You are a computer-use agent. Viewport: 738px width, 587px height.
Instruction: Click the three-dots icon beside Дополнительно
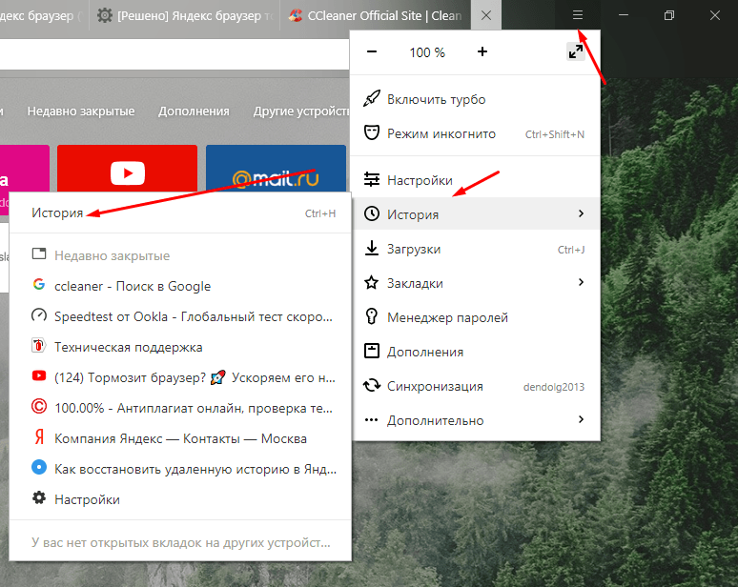(371, 419)
